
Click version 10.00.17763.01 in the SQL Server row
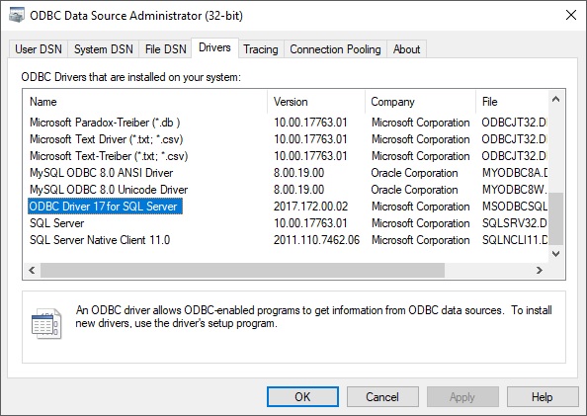pyautogui.click(x=310, y=223)
